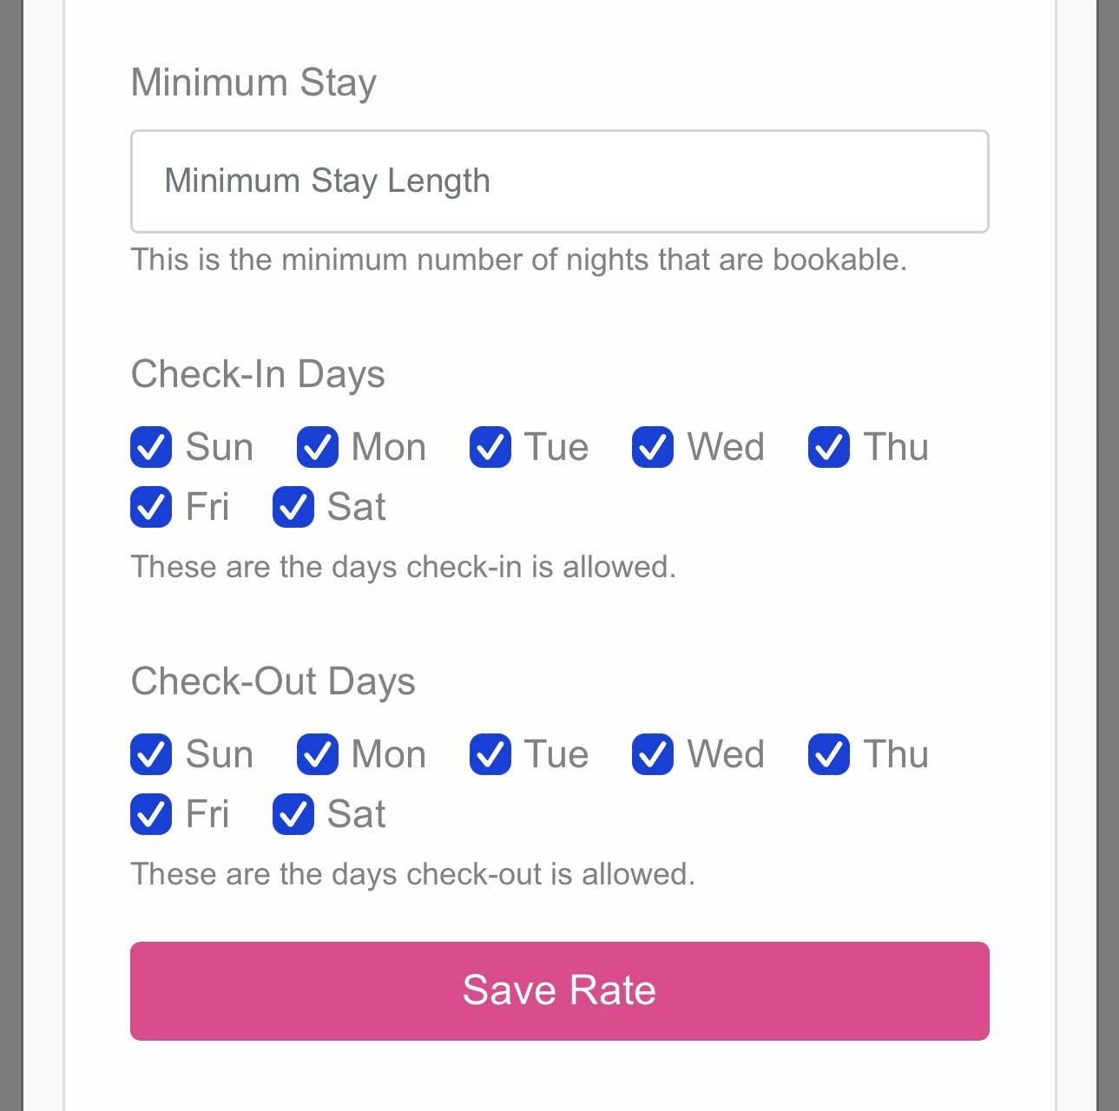Click the Save Rate button

(x=559, y=990)
